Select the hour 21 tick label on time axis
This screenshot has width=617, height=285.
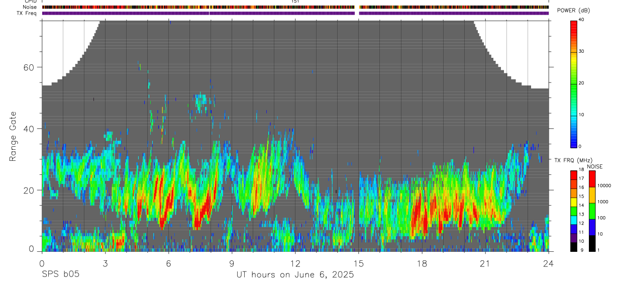(x=485, y=263)
